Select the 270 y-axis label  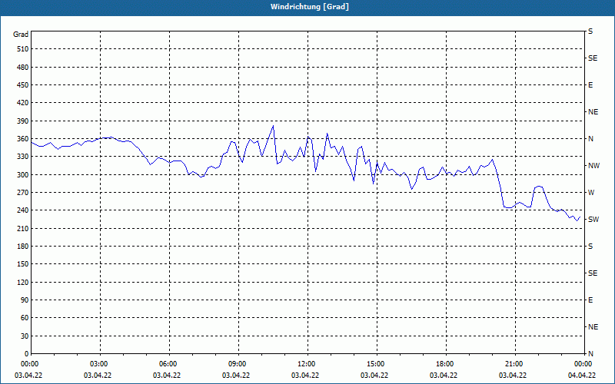(23, 193)
